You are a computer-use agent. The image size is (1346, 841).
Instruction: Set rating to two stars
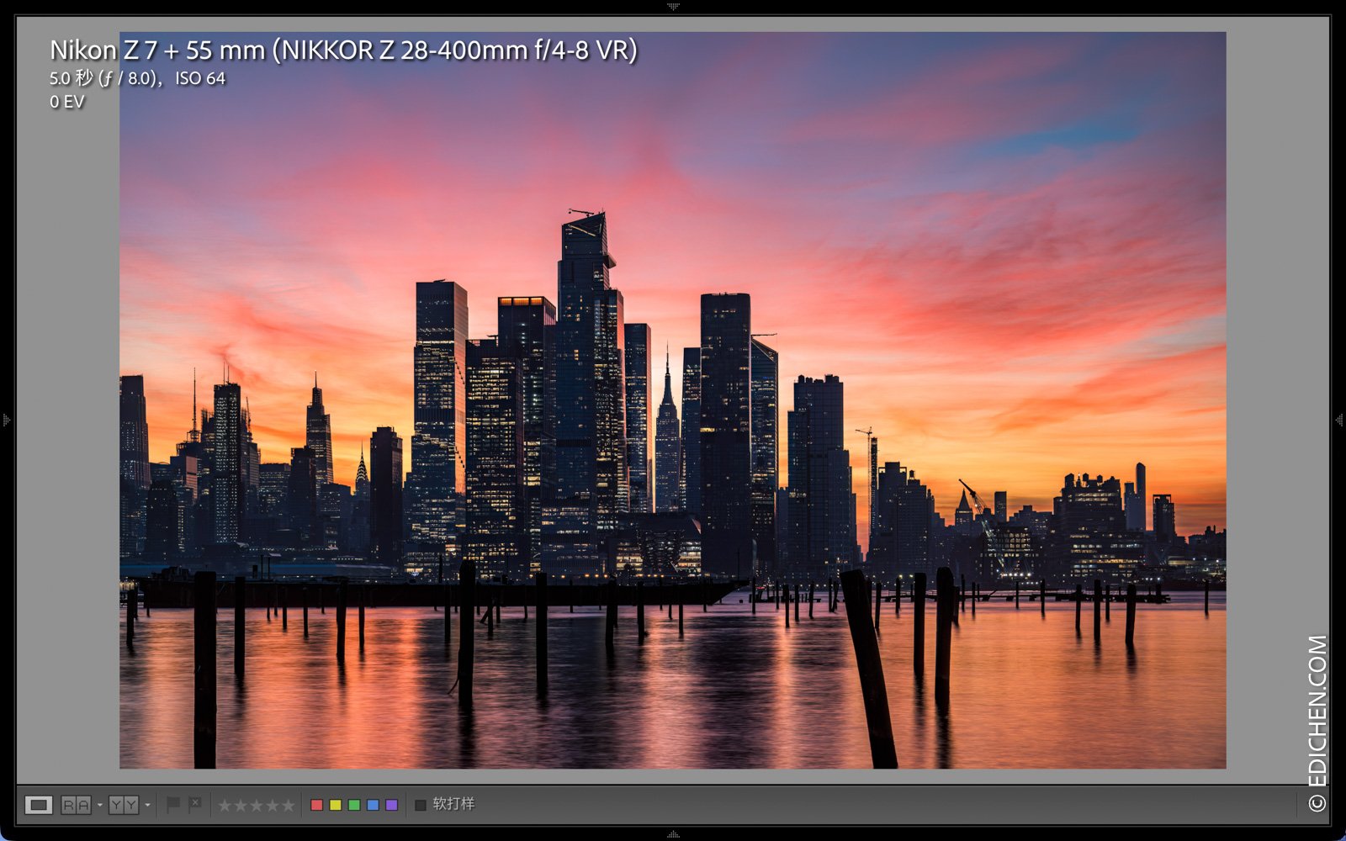[241, 805]
